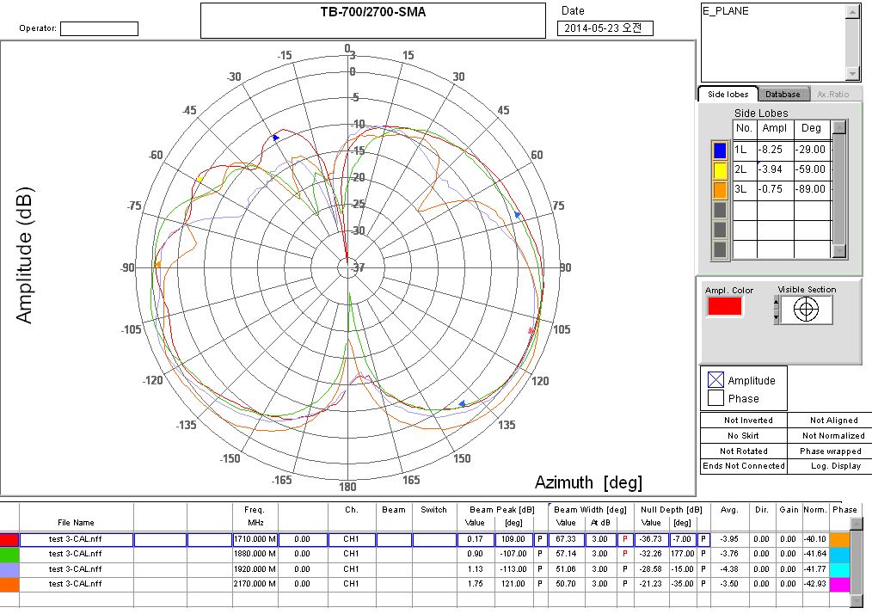Click the 2170.000 M frequency cell

click(x=255, y=584)
